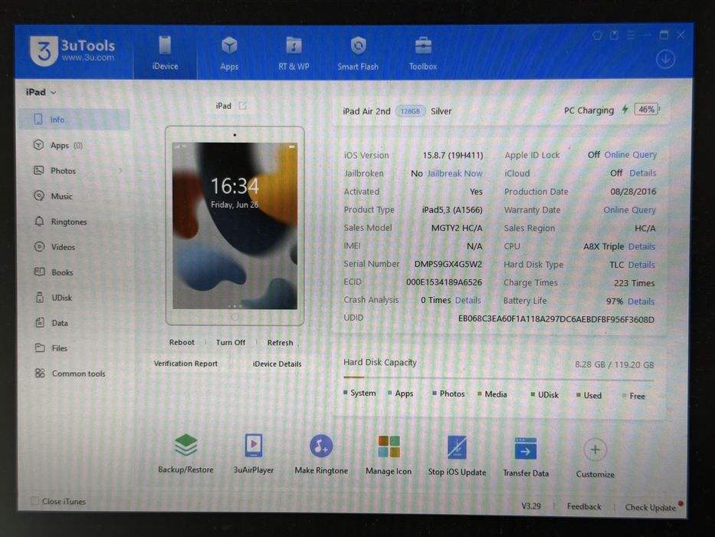The image size is (715, 537).
Task: Click the UDisk legend swatch
Action: pyautogui.click(x=533, y=394)
